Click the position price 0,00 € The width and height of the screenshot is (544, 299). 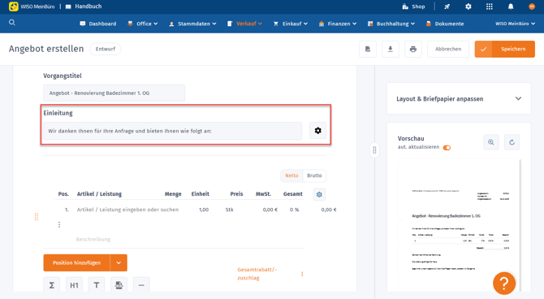(x=270, y=210)
